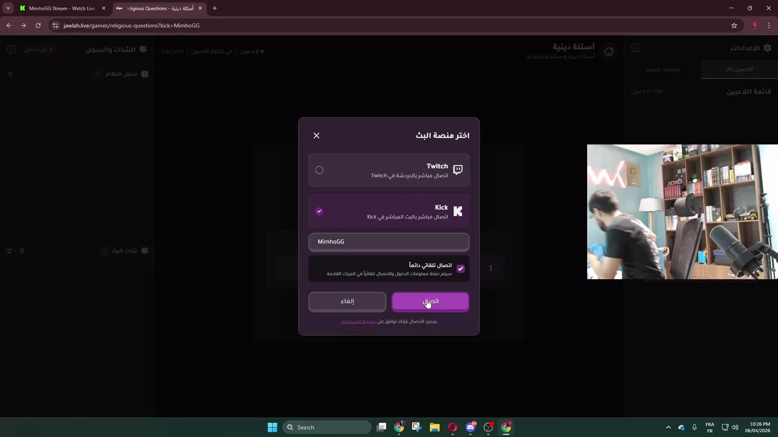This screenshot has width=778, height=437.
Task: Click the في انتظار اللاعبين status text
Action: [x=212, y=52]
